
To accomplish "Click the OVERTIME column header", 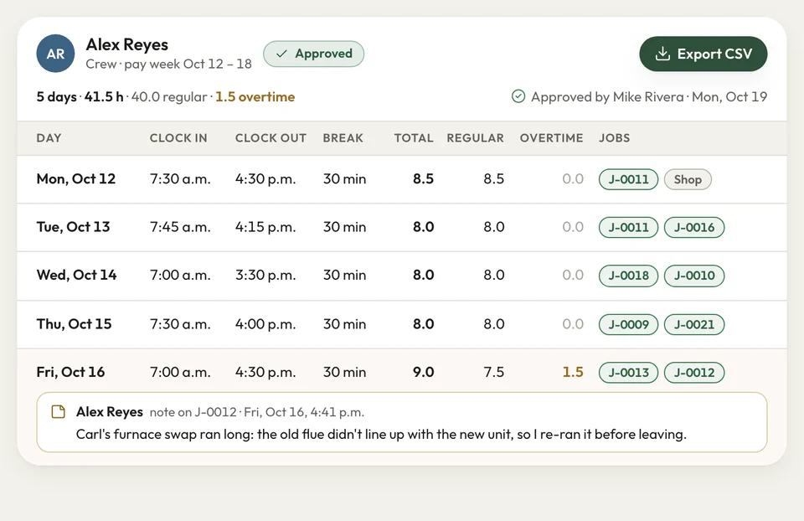I will (551, 138).
